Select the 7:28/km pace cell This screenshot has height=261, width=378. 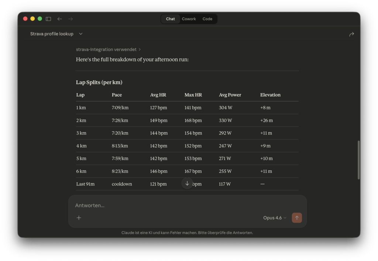click(x=120, y=121)
